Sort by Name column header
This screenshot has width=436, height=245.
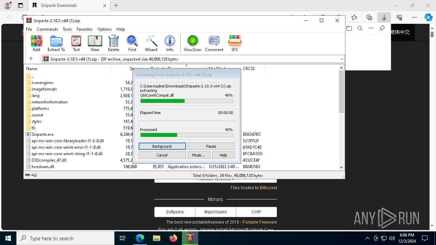point(68,69)
